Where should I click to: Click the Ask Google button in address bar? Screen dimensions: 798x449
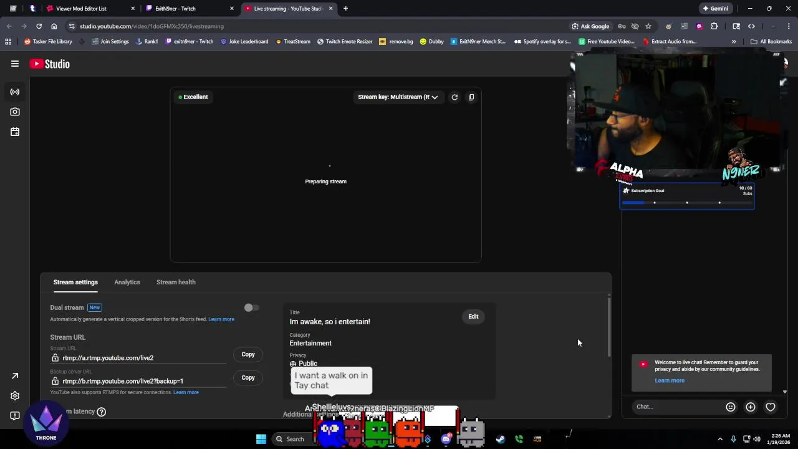coord(590,26)
